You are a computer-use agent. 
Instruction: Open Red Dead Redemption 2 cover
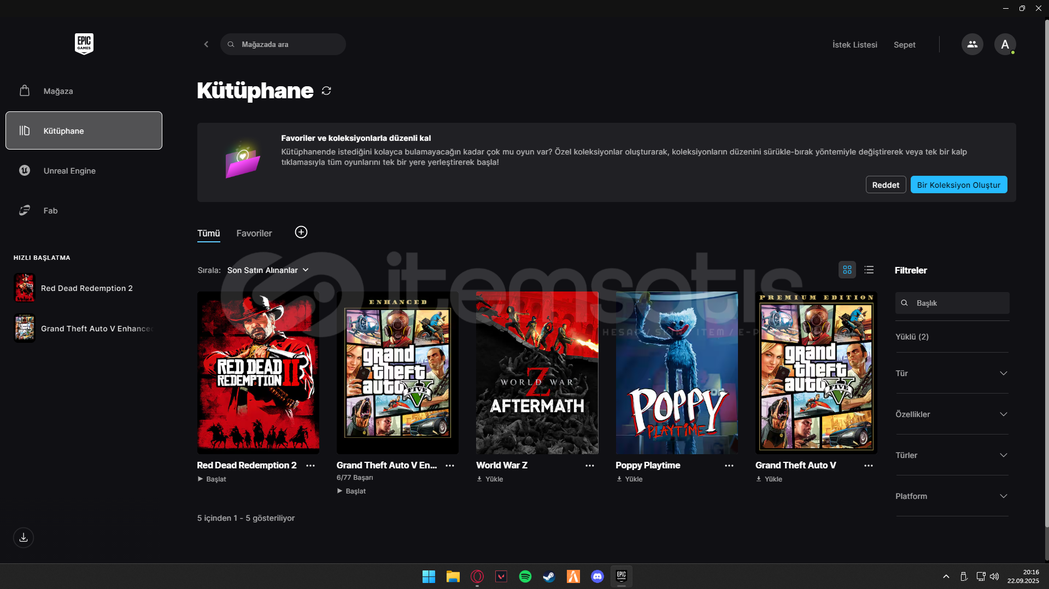[258, 372]
